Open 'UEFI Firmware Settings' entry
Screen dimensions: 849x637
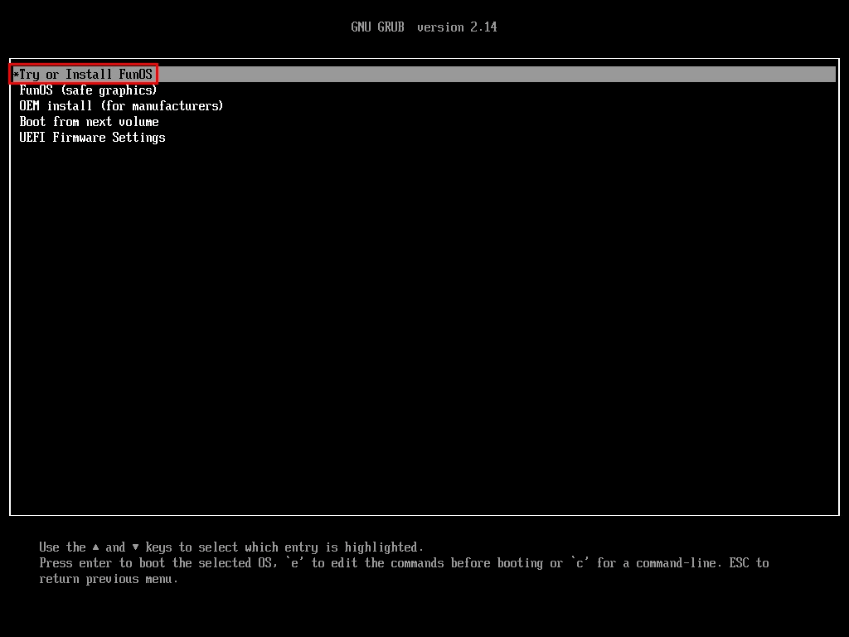click(x=92, y=138)
